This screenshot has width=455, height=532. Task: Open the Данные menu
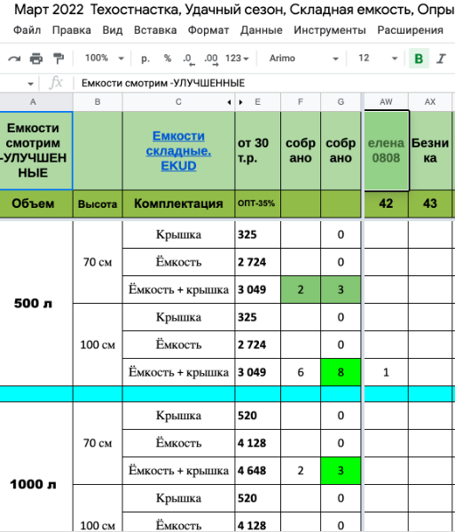pyautogui.click(x=262, y=30)
